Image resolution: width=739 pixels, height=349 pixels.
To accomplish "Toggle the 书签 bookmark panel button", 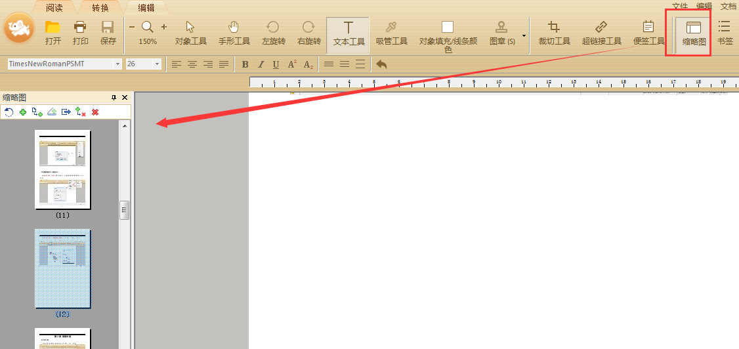I will pyautogui.click(x=725, y=33).
